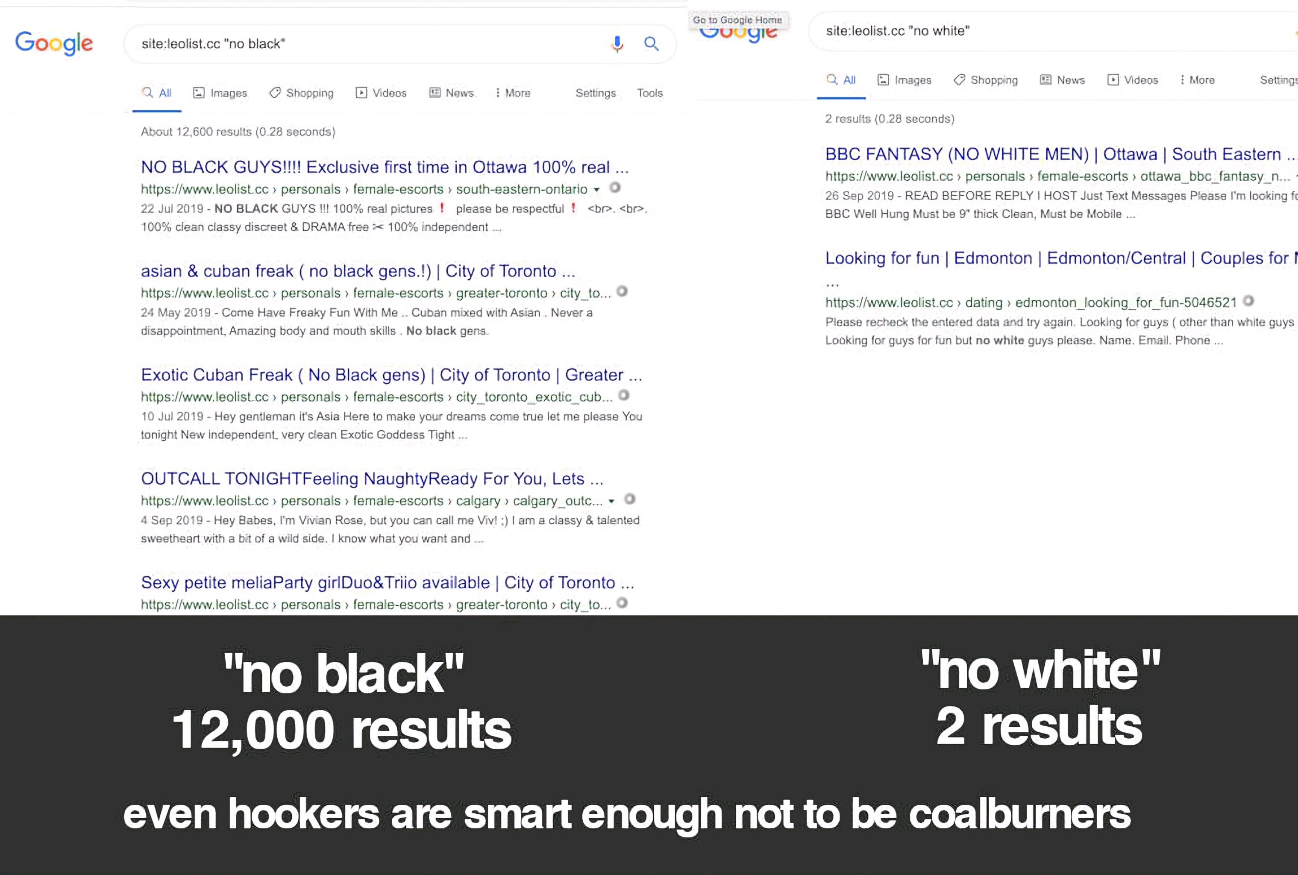
Task: Open the Videos tab in right search
Action: click(1133, 80)
